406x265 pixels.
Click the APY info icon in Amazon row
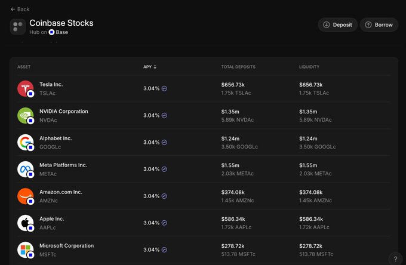click(x=164, y=196)
